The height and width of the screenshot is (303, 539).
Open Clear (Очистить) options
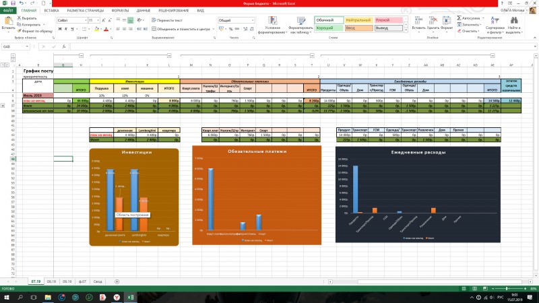pyautogui.click(x=468, y=31)
